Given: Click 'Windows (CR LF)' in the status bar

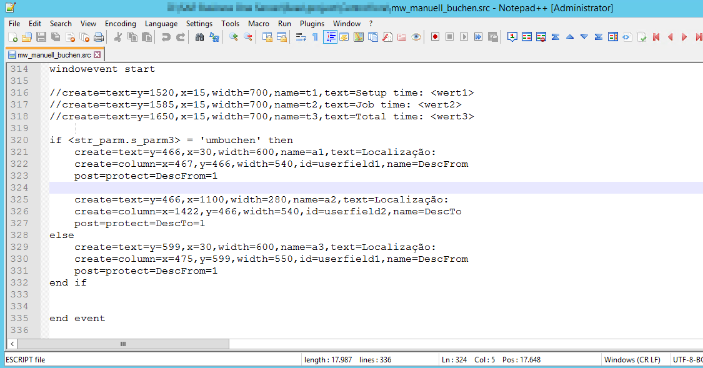Looking at the screenshot, I should pyautogui.click(x=632, y=360).
